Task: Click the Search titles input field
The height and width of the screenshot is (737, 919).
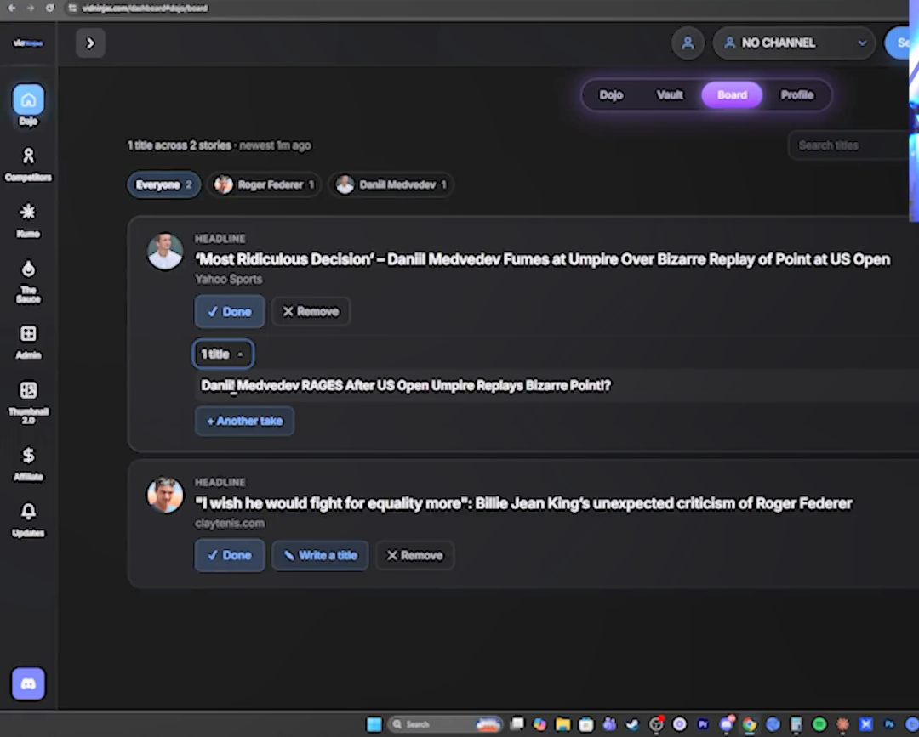Action: tap(853, 145)
